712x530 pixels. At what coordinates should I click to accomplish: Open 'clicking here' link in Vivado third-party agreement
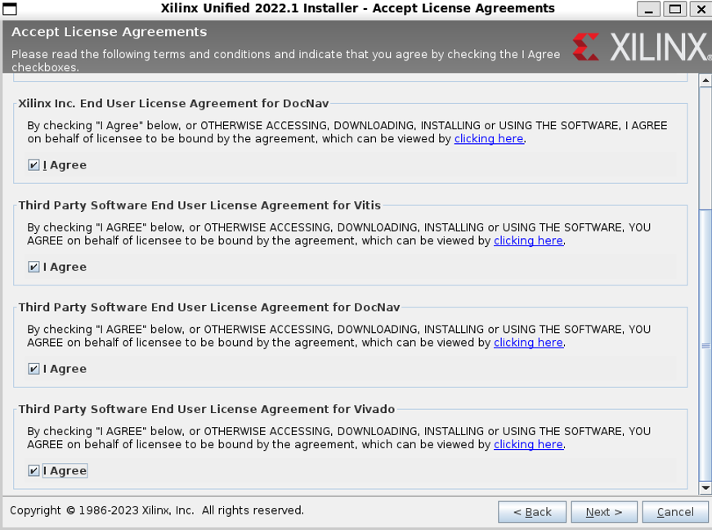528,444
